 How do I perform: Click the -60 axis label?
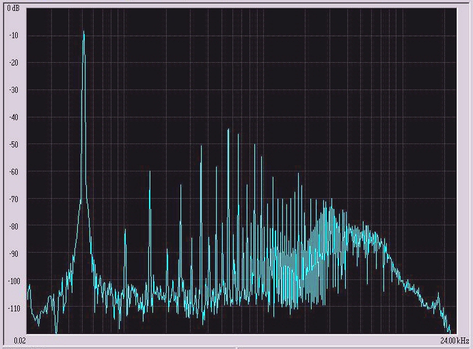14,172
